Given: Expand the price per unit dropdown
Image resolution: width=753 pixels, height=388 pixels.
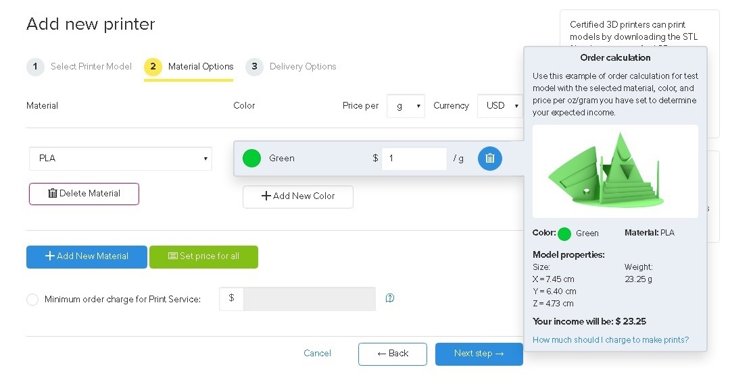Looking at the screenshot, I should pyautogui.click(x=406, y=106).
